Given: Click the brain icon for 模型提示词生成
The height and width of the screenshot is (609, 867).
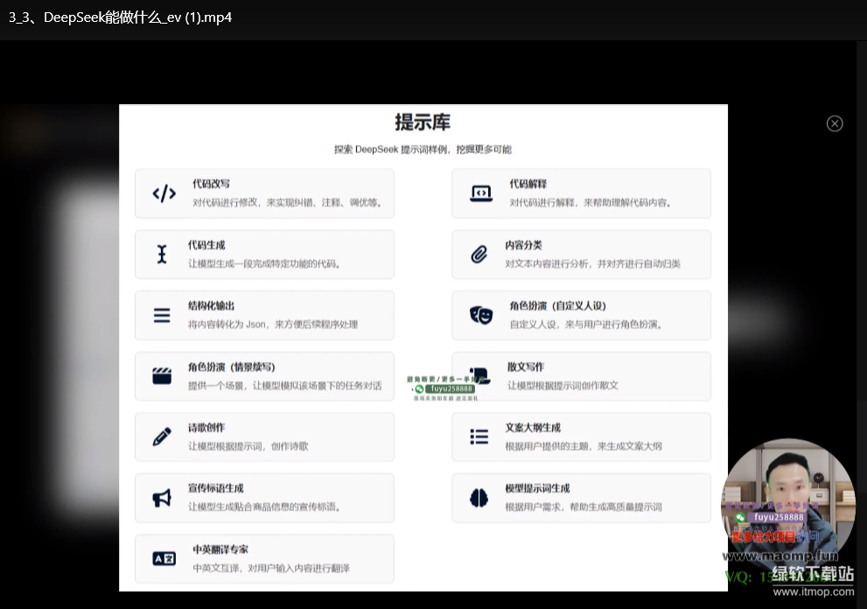Looking at the screenshot, I should click(479, 498).
